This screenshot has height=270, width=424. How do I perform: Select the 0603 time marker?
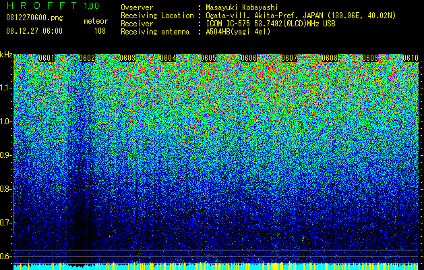[x=127, y=58]
